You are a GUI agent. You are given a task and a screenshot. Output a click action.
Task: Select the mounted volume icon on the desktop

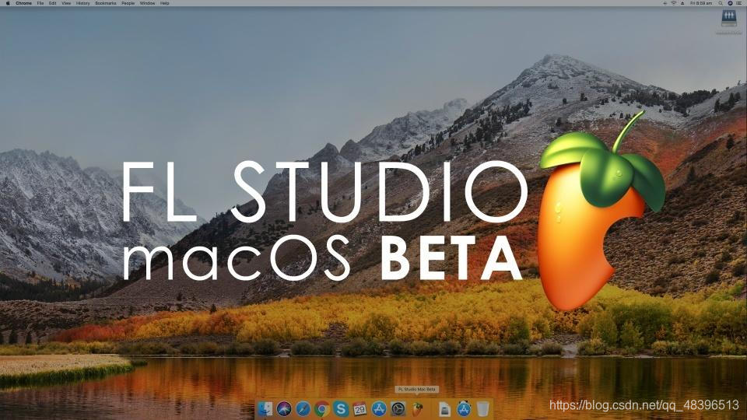(x=728, y=19)
